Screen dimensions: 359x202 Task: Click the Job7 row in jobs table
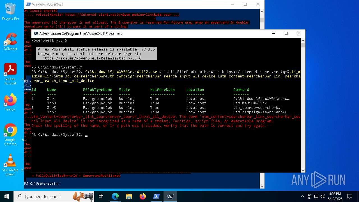(x=160, y=112)
